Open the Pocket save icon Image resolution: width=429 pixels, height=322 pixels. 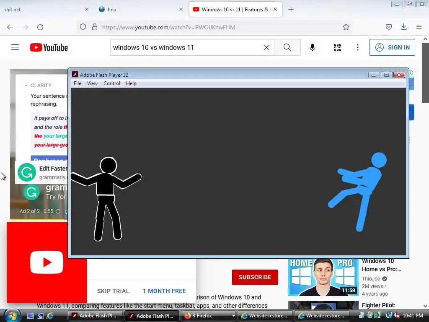[x=389, y=27]
